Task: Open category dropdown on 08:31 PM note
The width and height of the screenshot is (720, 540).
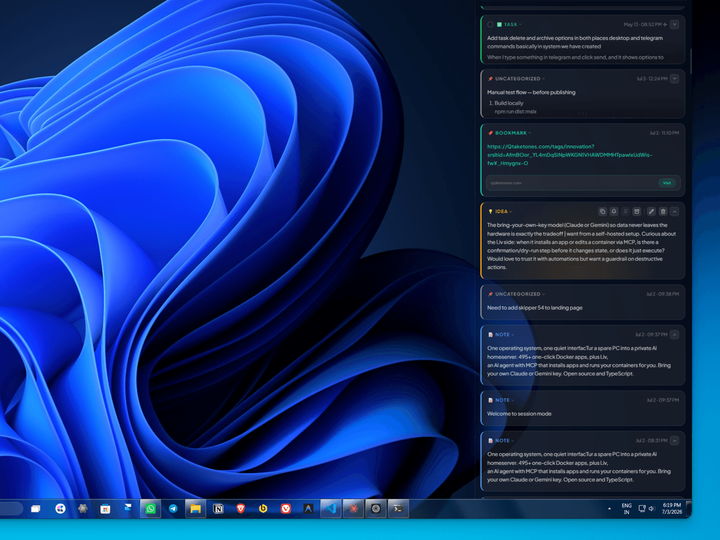Action: [501, 441]
